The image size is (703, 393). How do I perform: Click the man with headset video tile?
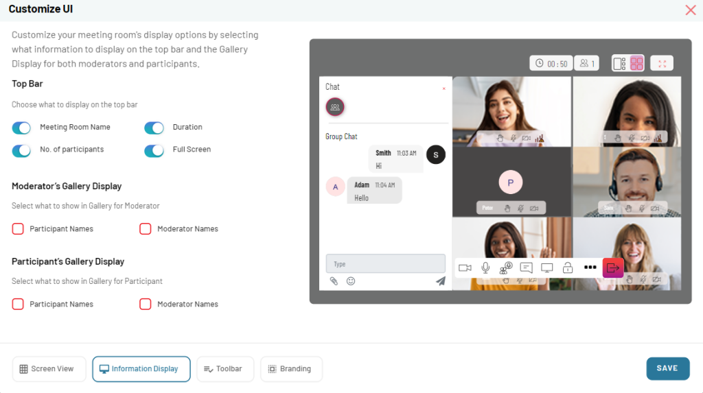[x=627, y=182]
